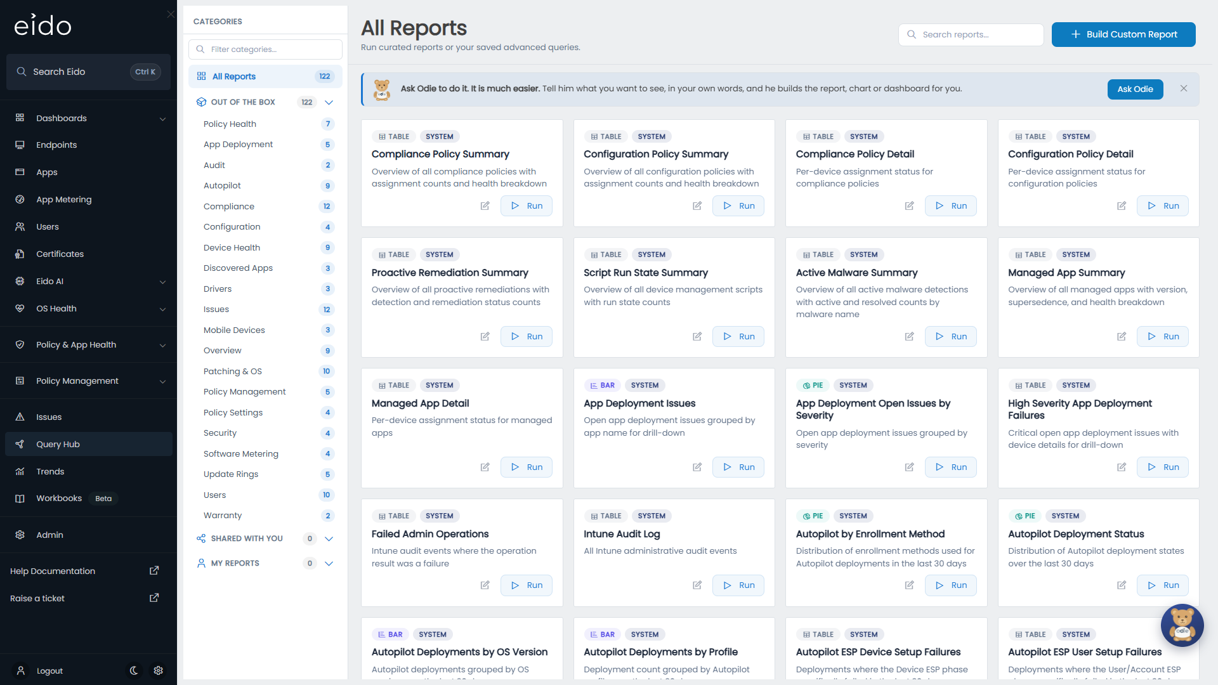Open Query Hub in sidebar
The image size is (1218, 685).
[x=88, y=444]
